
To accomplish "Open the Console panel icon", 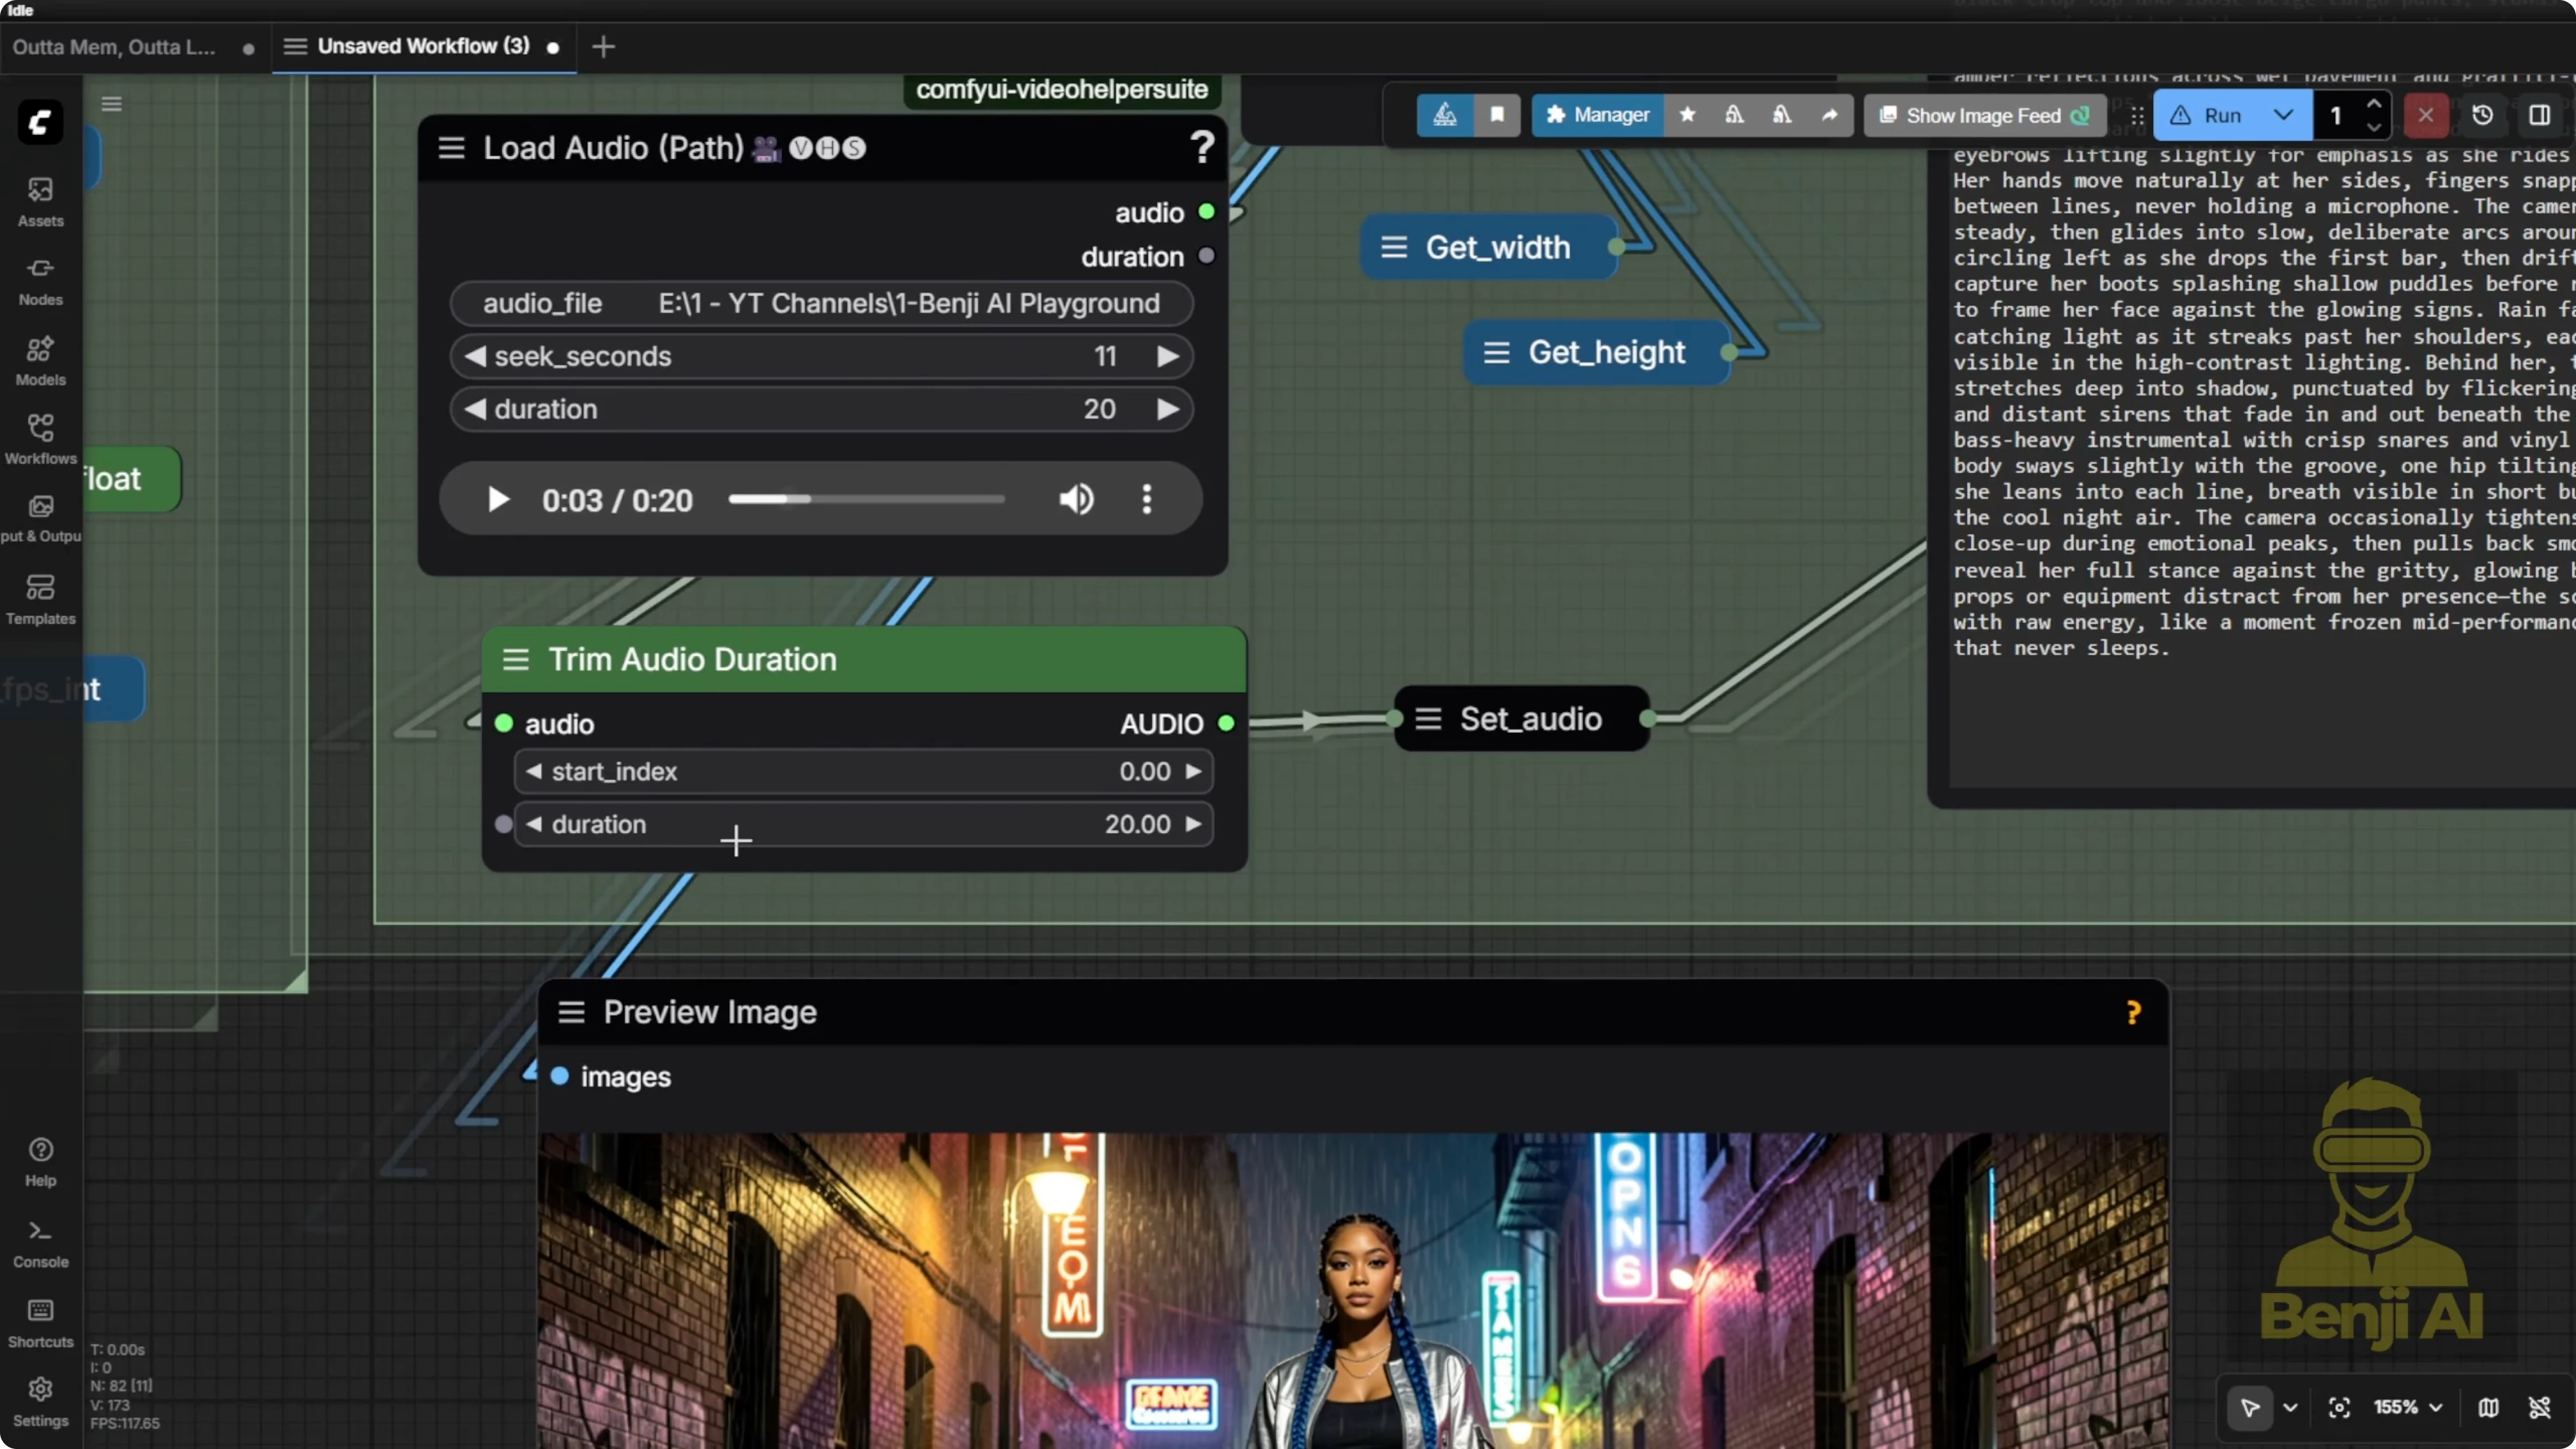I will [x=40, y=1242].
